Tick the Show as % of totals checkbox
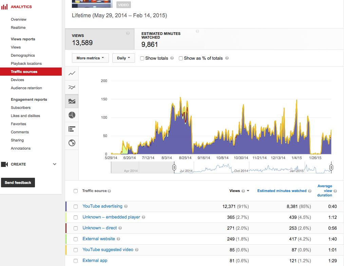 (x=181, y=58)
